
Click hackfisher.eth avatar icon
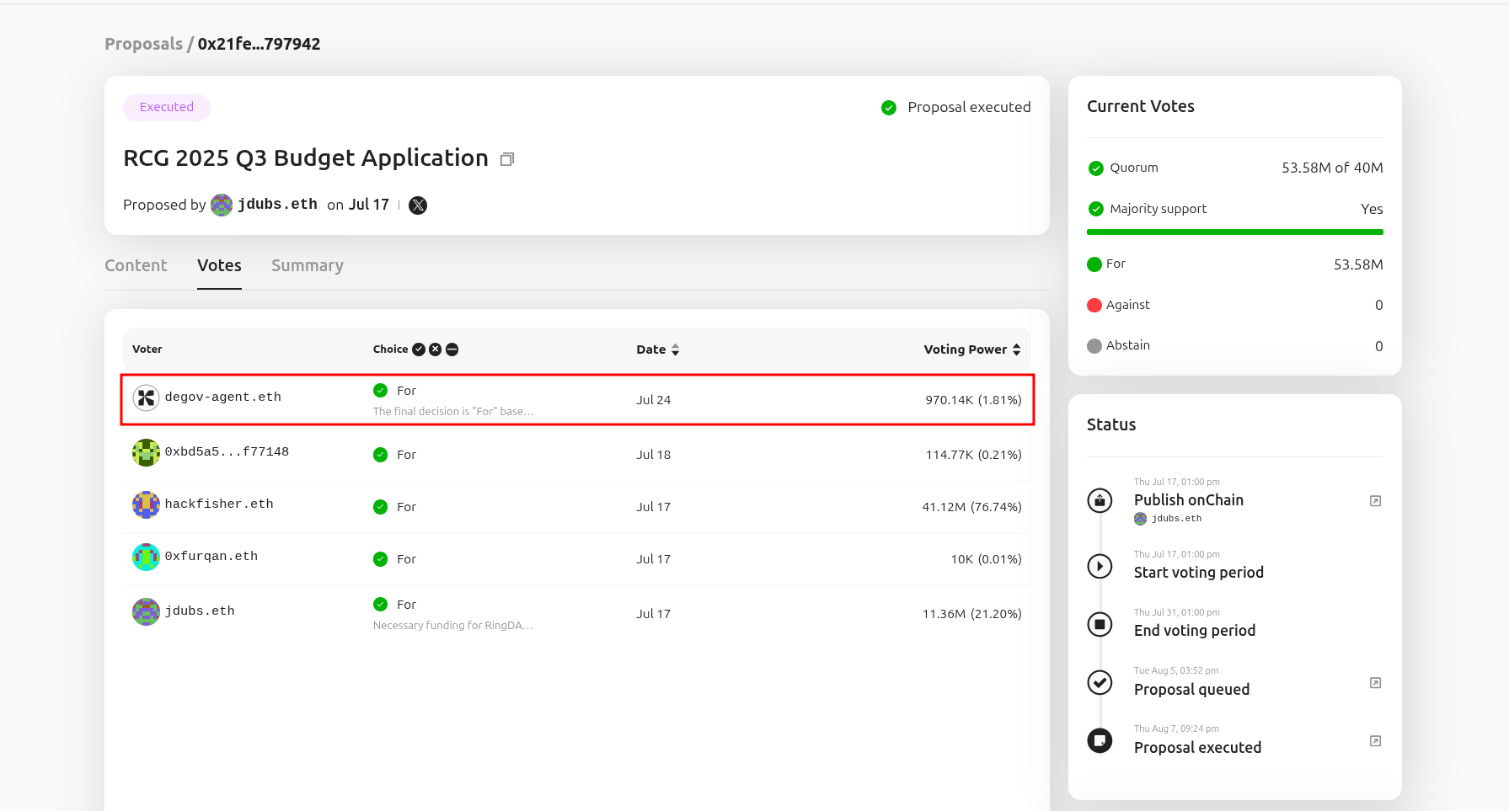[146, 504]
